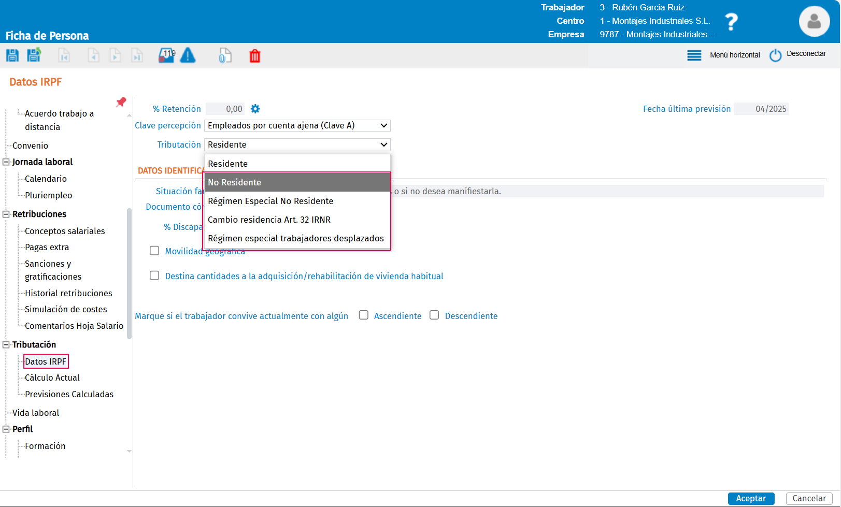Image resolution: width=841 pixels, height=507 pixels.
Task: Click the sidebar tree vertical scrollbar
Action: coord(129,273)
